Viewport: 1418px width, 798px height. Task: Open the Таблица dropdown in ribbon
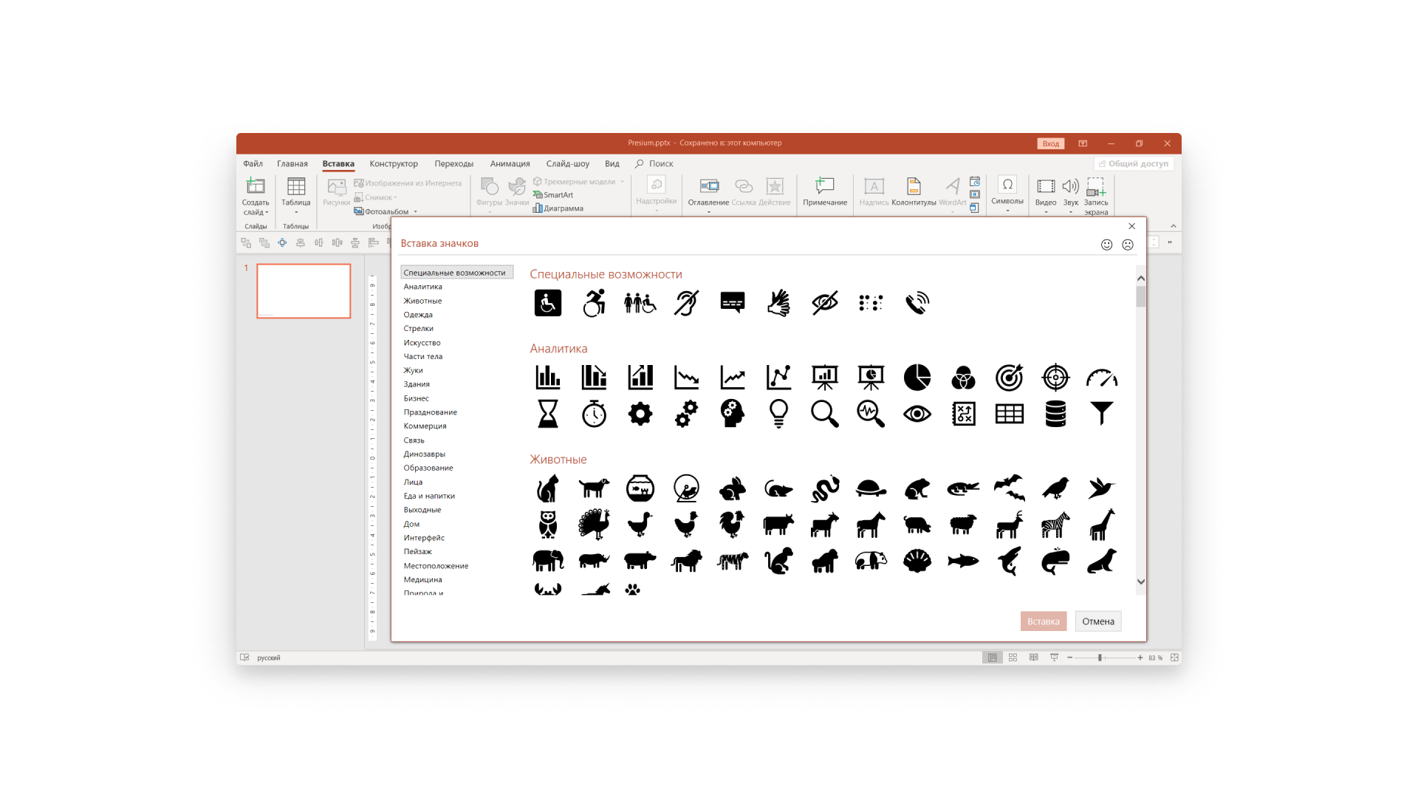(295, 212)
